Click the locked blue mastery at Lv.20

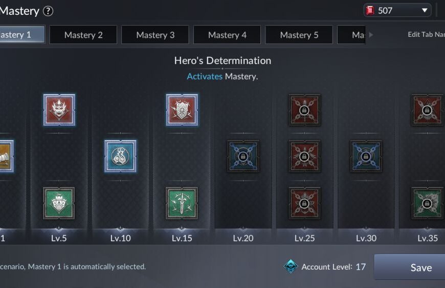[243, 156]
